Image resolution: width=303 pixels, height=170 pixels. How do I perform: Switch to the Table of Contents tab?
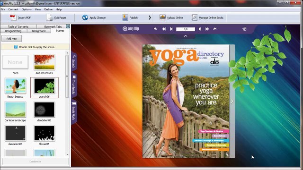pyautogui.click(x=18, y=26)
